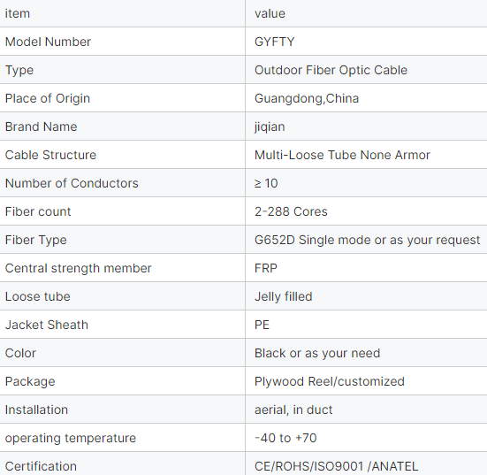487x475 pixels.
Task: Click the Multi-Loose Tube None Armor text
Action: pyautogui.click(x=342, y=155)
